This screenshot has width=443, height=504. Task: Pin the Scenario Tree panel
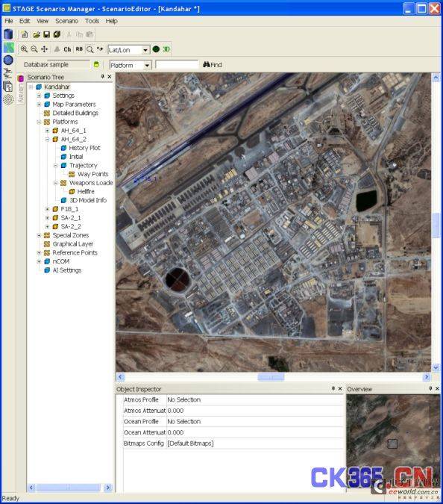point(102,76)
